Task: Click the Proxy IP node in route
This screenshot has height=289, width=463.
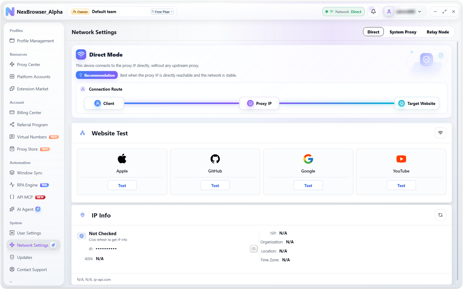Action: click(x=259, y=103)
